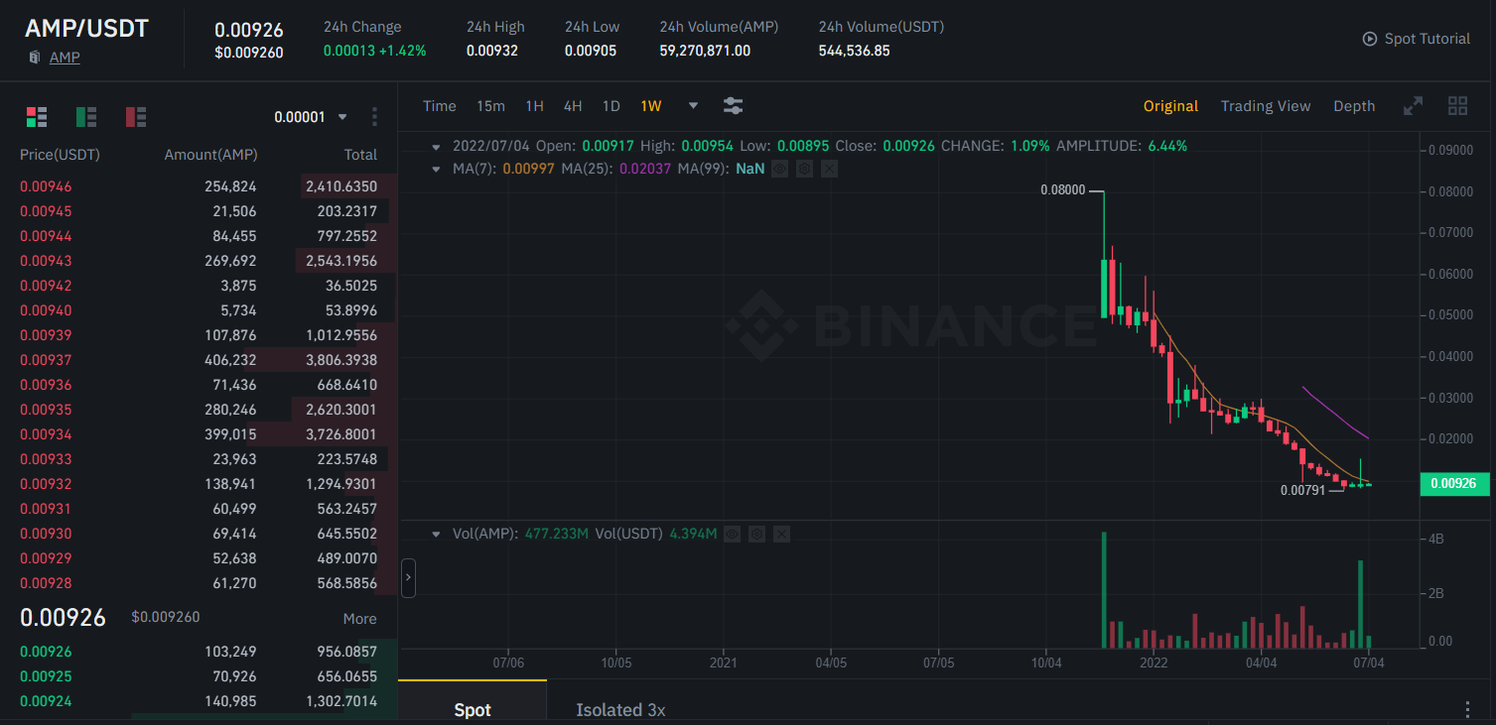Click the 24h Volume(USDT) value 544,536.85
The width and height of the screenshot is (1496, 725).
coord(854,51)
